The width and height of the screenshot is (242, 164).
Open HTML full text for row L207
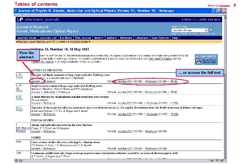(x=175, y=103)
